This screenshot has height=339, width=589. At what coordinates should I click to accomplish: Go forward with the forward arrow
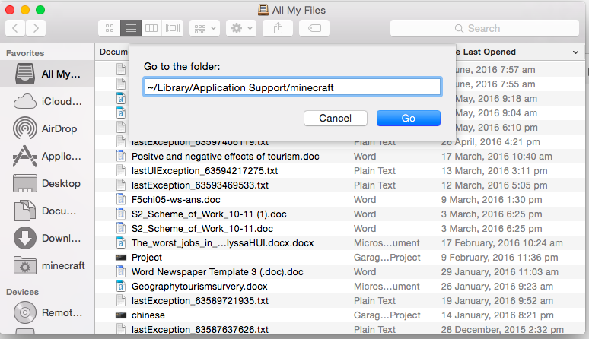pyautogui.click(x=35, y=28)
